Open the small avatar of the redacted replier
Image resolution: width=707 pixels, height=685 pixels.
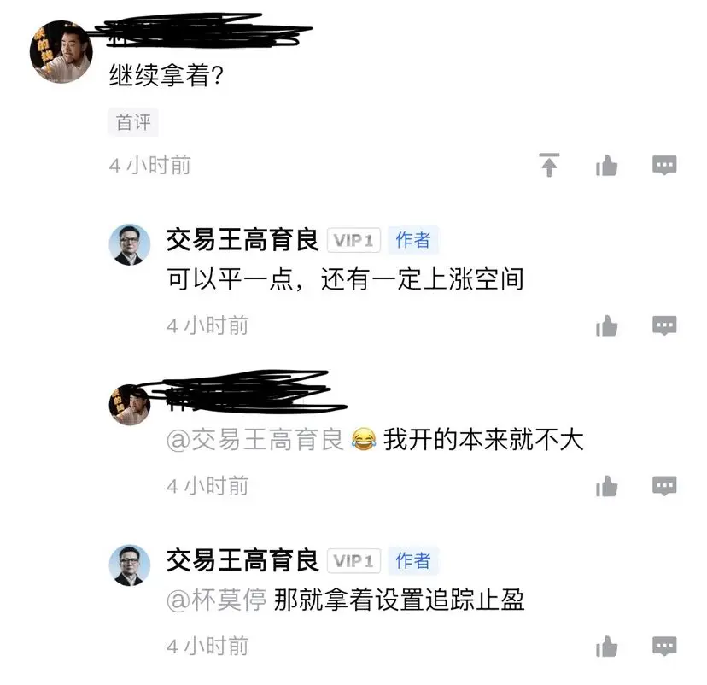tap(130, 405)
